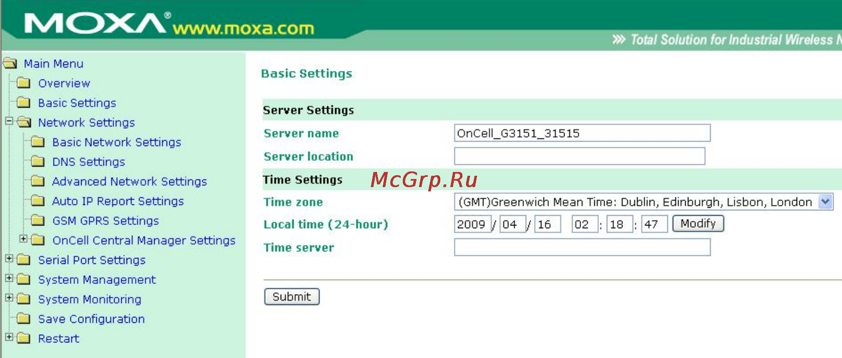Open the Main Menu link
The width and height of the screenshot is (842, 358).
click(x=54, y=64)
